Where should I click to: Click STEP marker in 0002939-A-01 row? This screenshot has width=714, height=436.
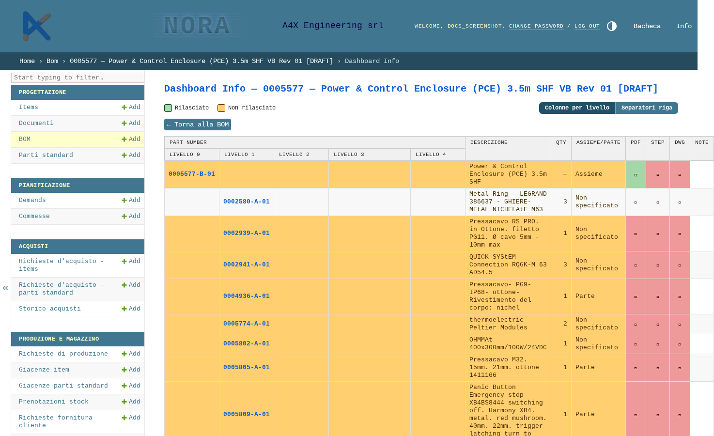coord(658,234)
